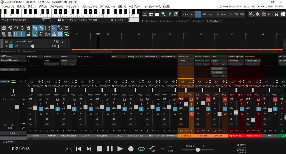Click the playback rate slider handle
Screen dimensions: 286x154
(198, 150)
